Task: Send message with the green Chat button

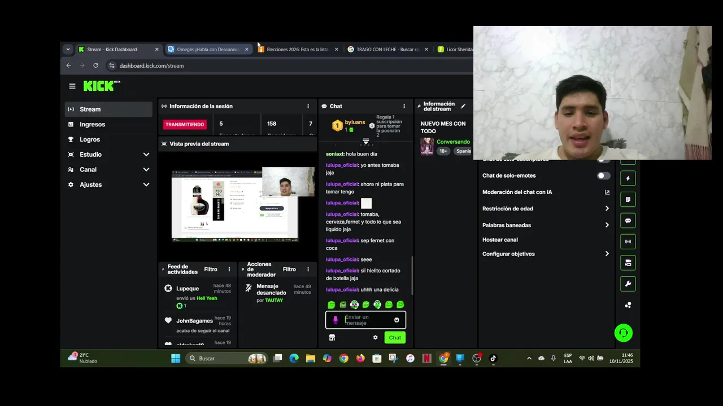Action: click(395, 337)
